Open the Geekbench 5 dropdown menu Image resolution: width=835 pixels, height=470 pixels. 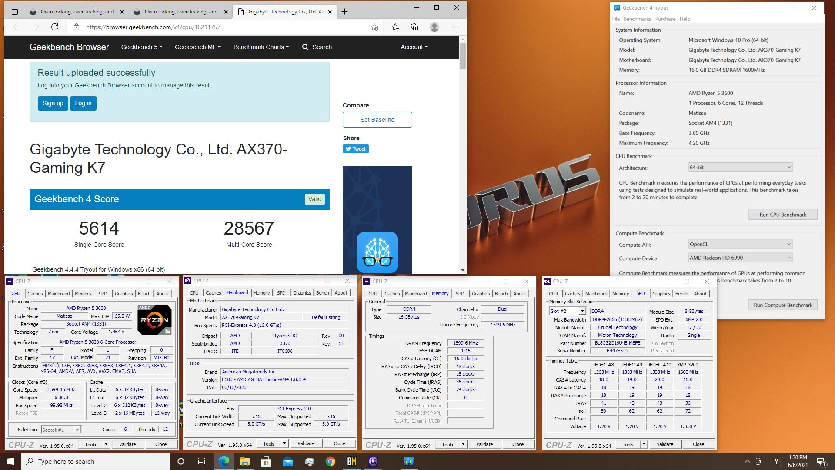pyautogui.click(x=142, y=47)
